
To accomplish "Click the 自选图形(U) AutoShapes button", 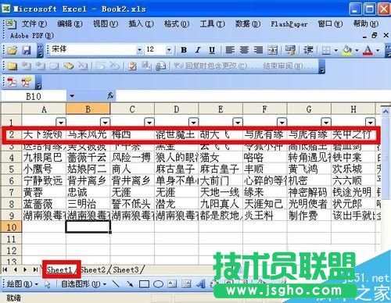I will (84, 284).
